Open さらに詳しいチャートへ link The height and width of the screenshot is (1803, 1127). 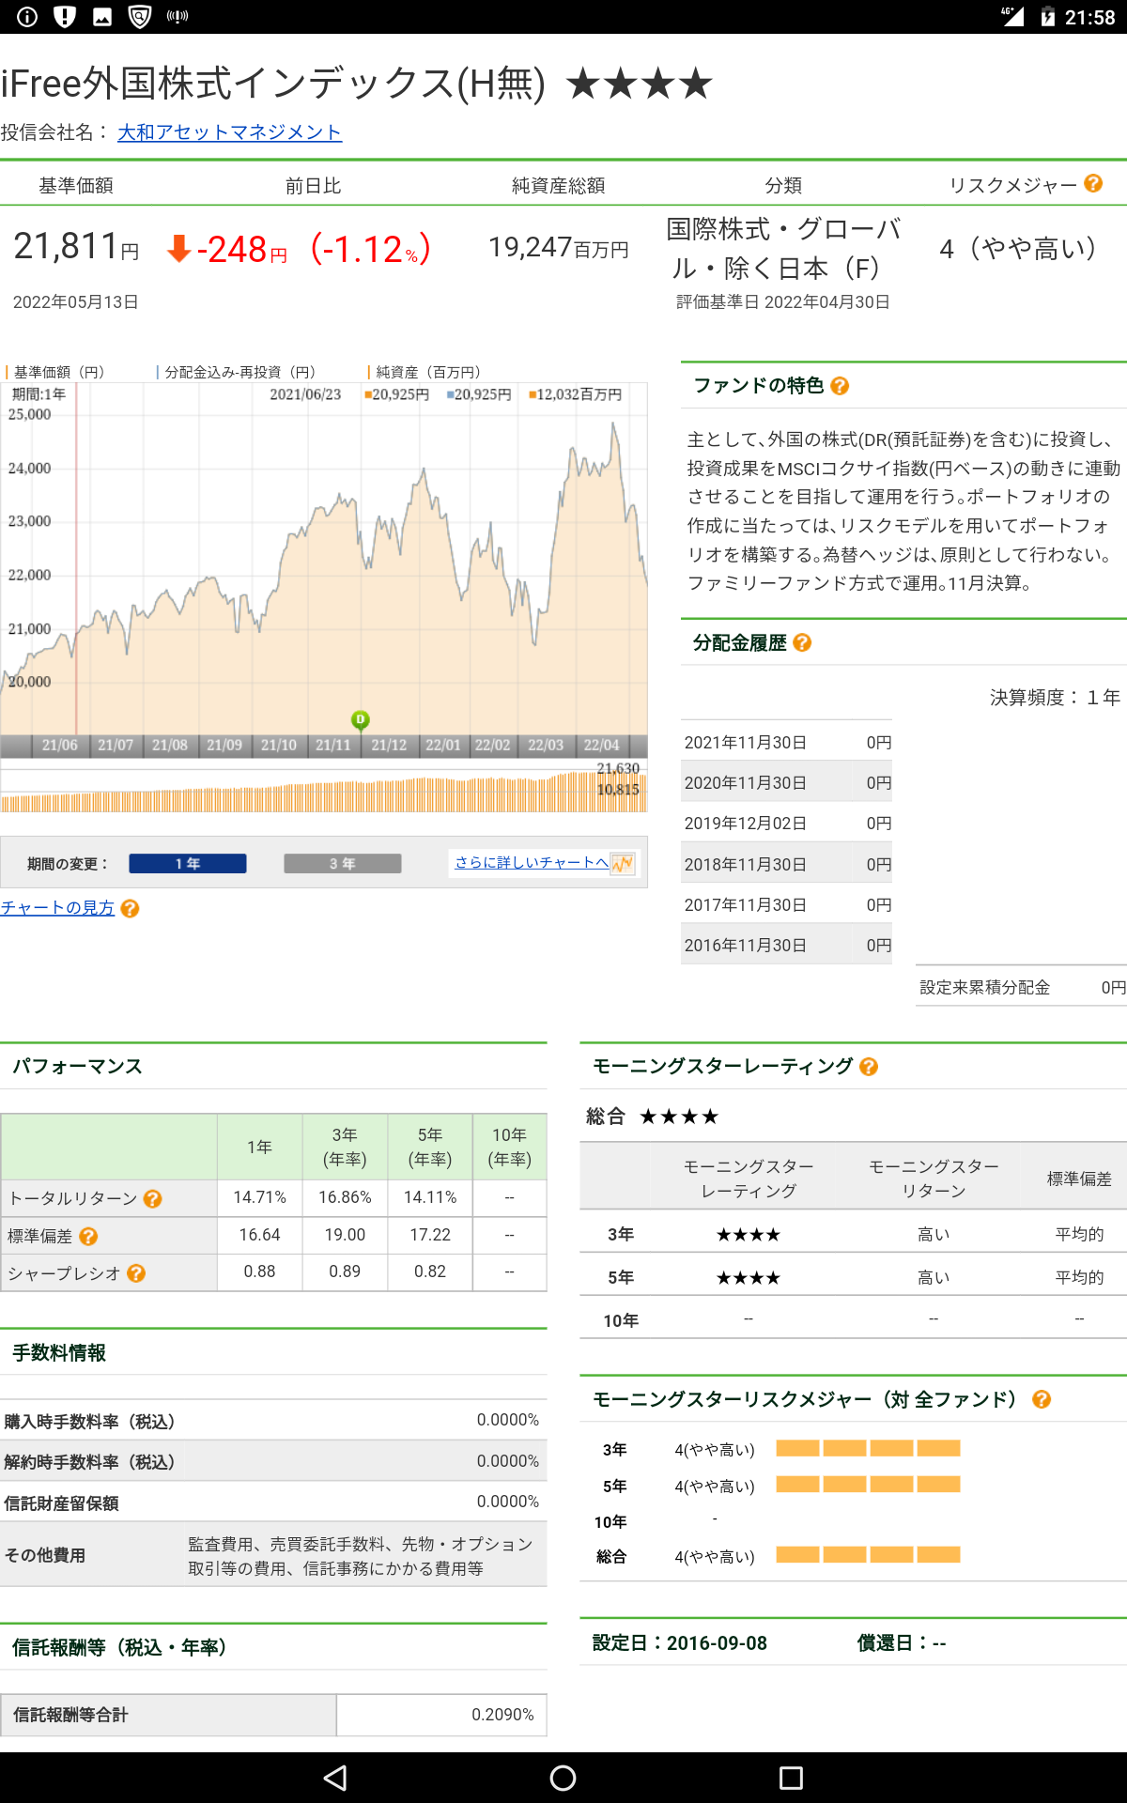(532, 862)
